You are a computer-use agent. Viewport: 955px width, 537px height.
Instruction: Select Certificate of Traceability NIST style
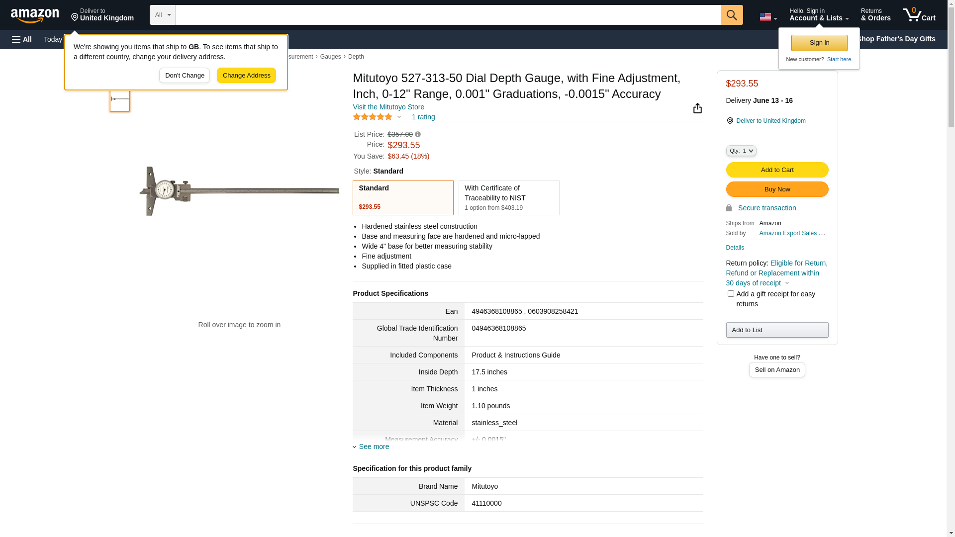tap(508, 197)
